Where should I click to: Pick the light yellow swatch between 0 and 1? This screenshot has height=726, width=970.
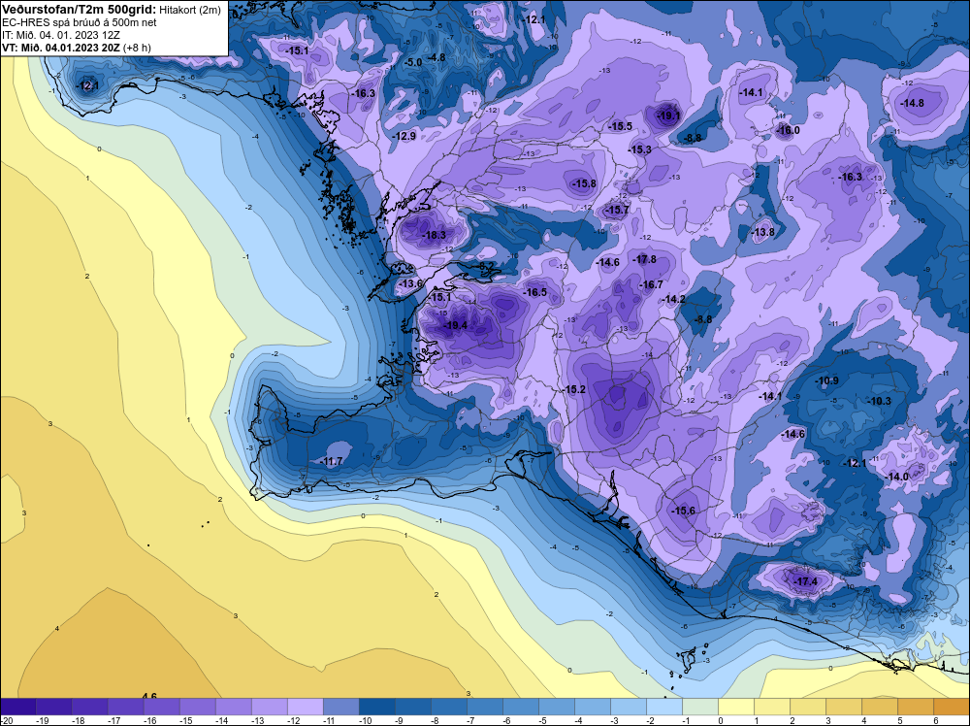coord(735,707)
